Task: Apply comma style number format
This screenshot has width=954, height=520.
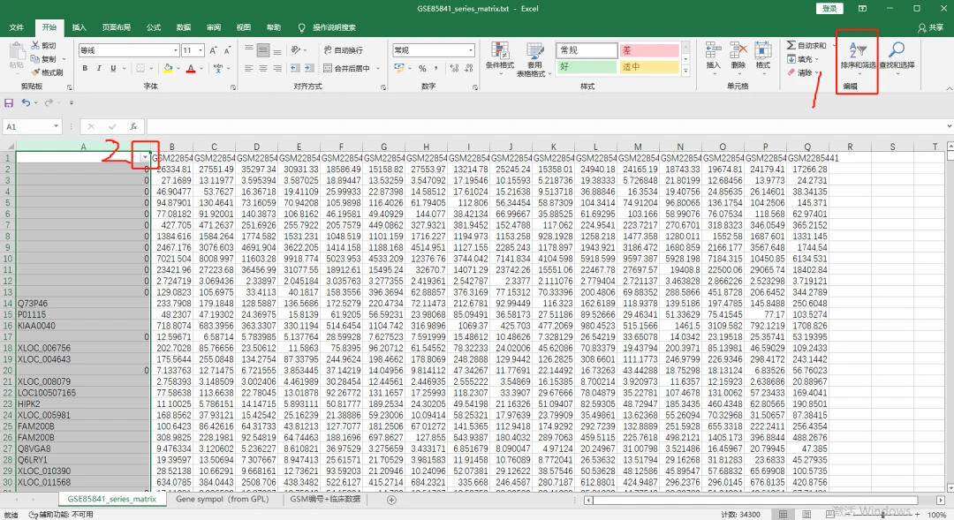Action: coord(436,68)
